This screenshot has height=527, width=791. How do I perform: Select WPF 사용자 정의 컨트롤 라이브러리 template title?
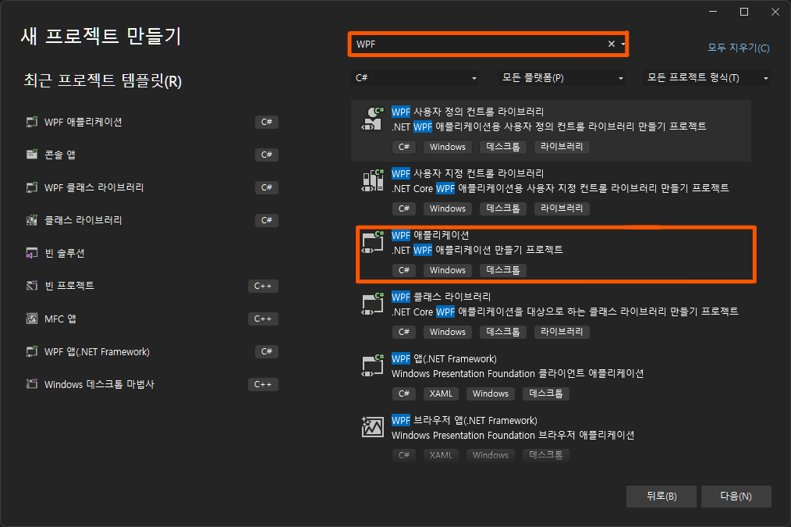point(467,112)
